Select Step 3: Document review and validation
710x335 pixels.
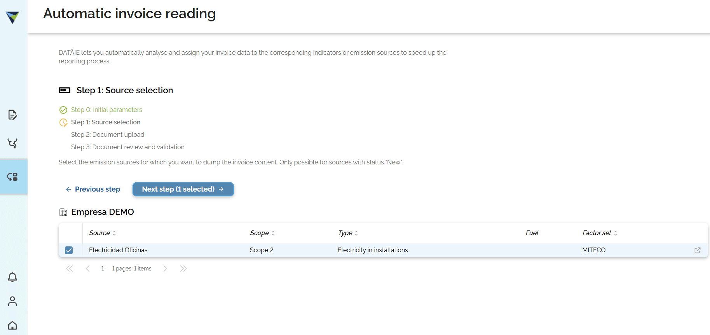[x=128, y=147]
